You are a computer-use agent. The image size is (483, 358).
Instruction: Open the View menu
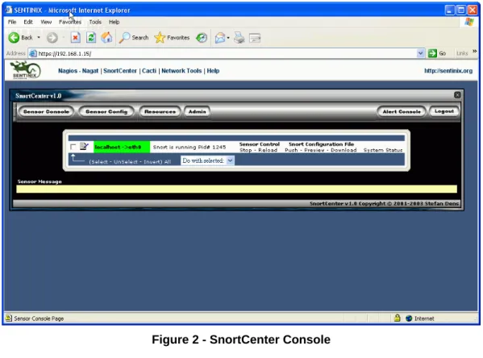(x=46, y=22)
